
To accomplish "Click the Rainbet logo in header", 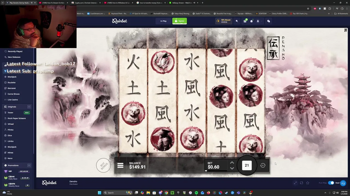I will pos(119,21).
